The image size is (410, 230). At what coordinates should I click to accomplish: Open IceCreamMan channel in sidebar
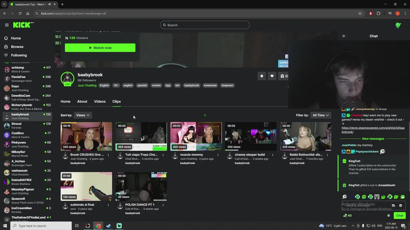(27, 210)
